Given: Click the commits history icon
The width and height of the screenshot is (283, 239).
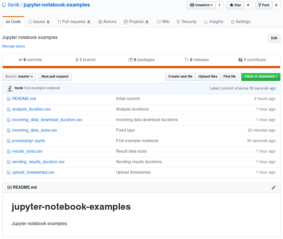Looking at the screenshot, I should coord(20,60).
